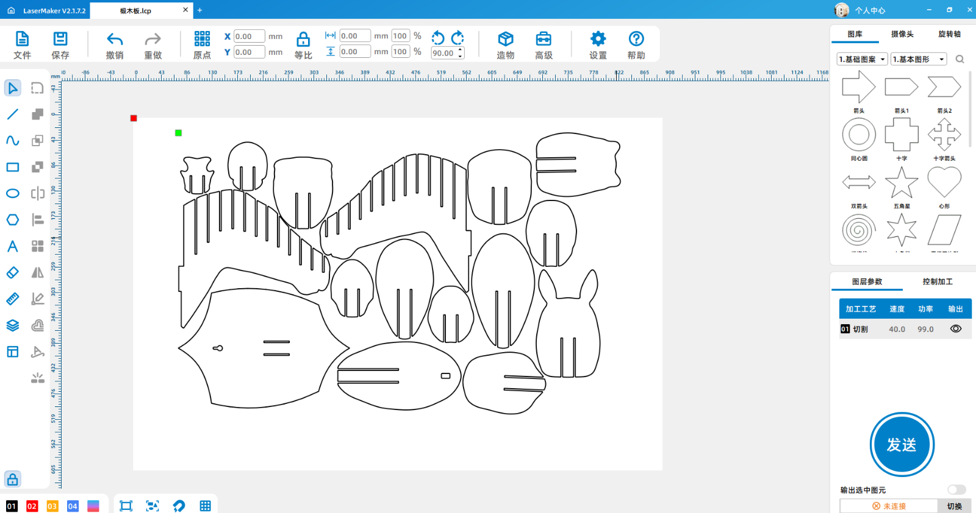Select the ellipse drawing tool
The image size is (976, 513).
pyautogui.click(x=13, y=194)
